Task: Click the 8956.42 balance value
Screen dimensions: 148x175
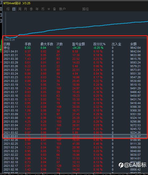Action: [x=135, y=169]
